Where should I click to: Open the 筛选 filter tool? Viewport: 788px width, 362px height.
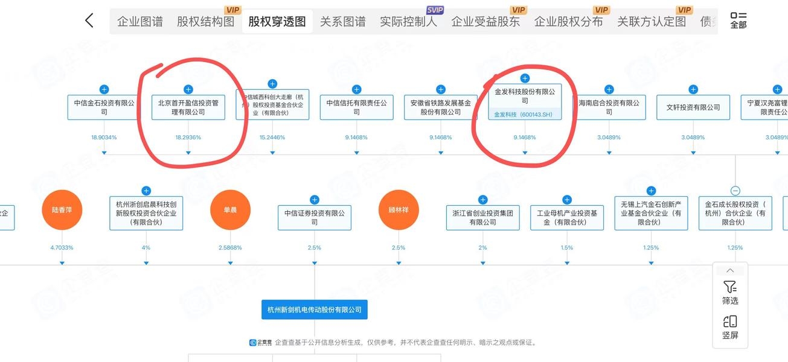point(730,292)
